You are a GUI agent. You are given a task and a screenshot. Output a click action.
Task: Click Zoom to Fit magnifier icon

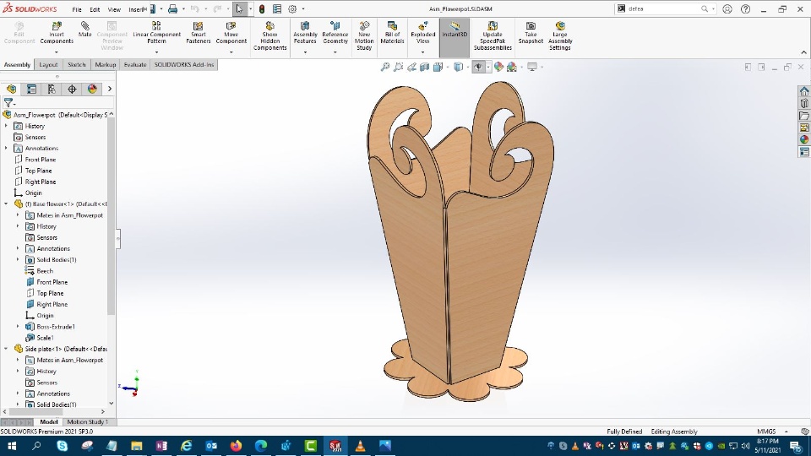385,67
